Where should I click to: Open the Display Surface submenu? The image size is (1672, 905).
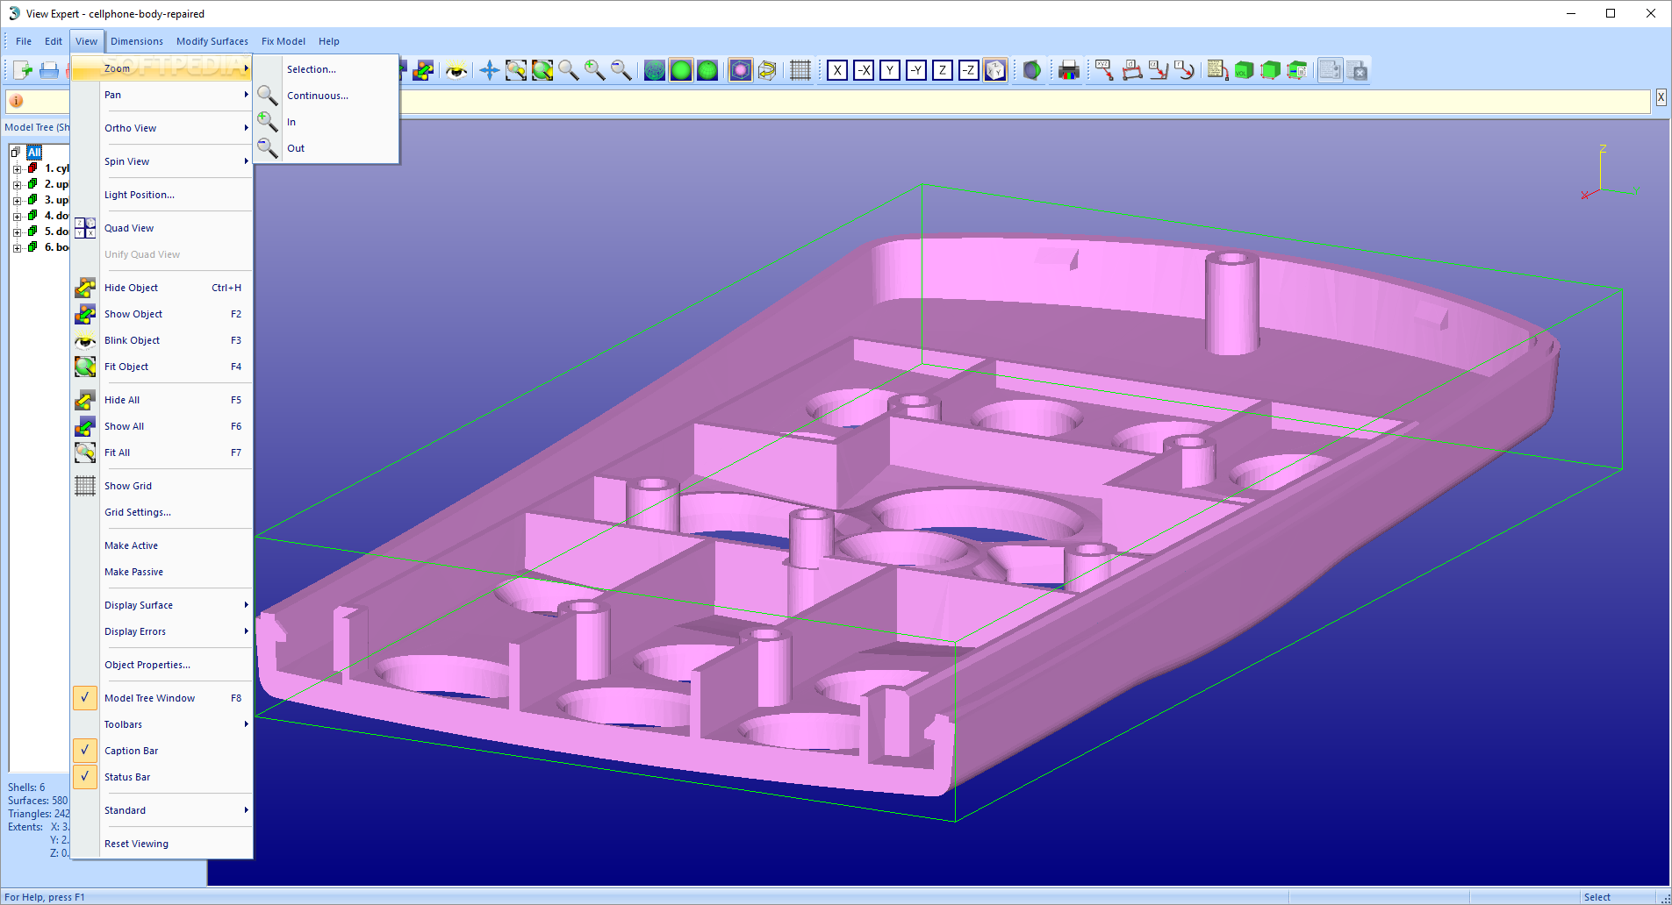[161, 605]
